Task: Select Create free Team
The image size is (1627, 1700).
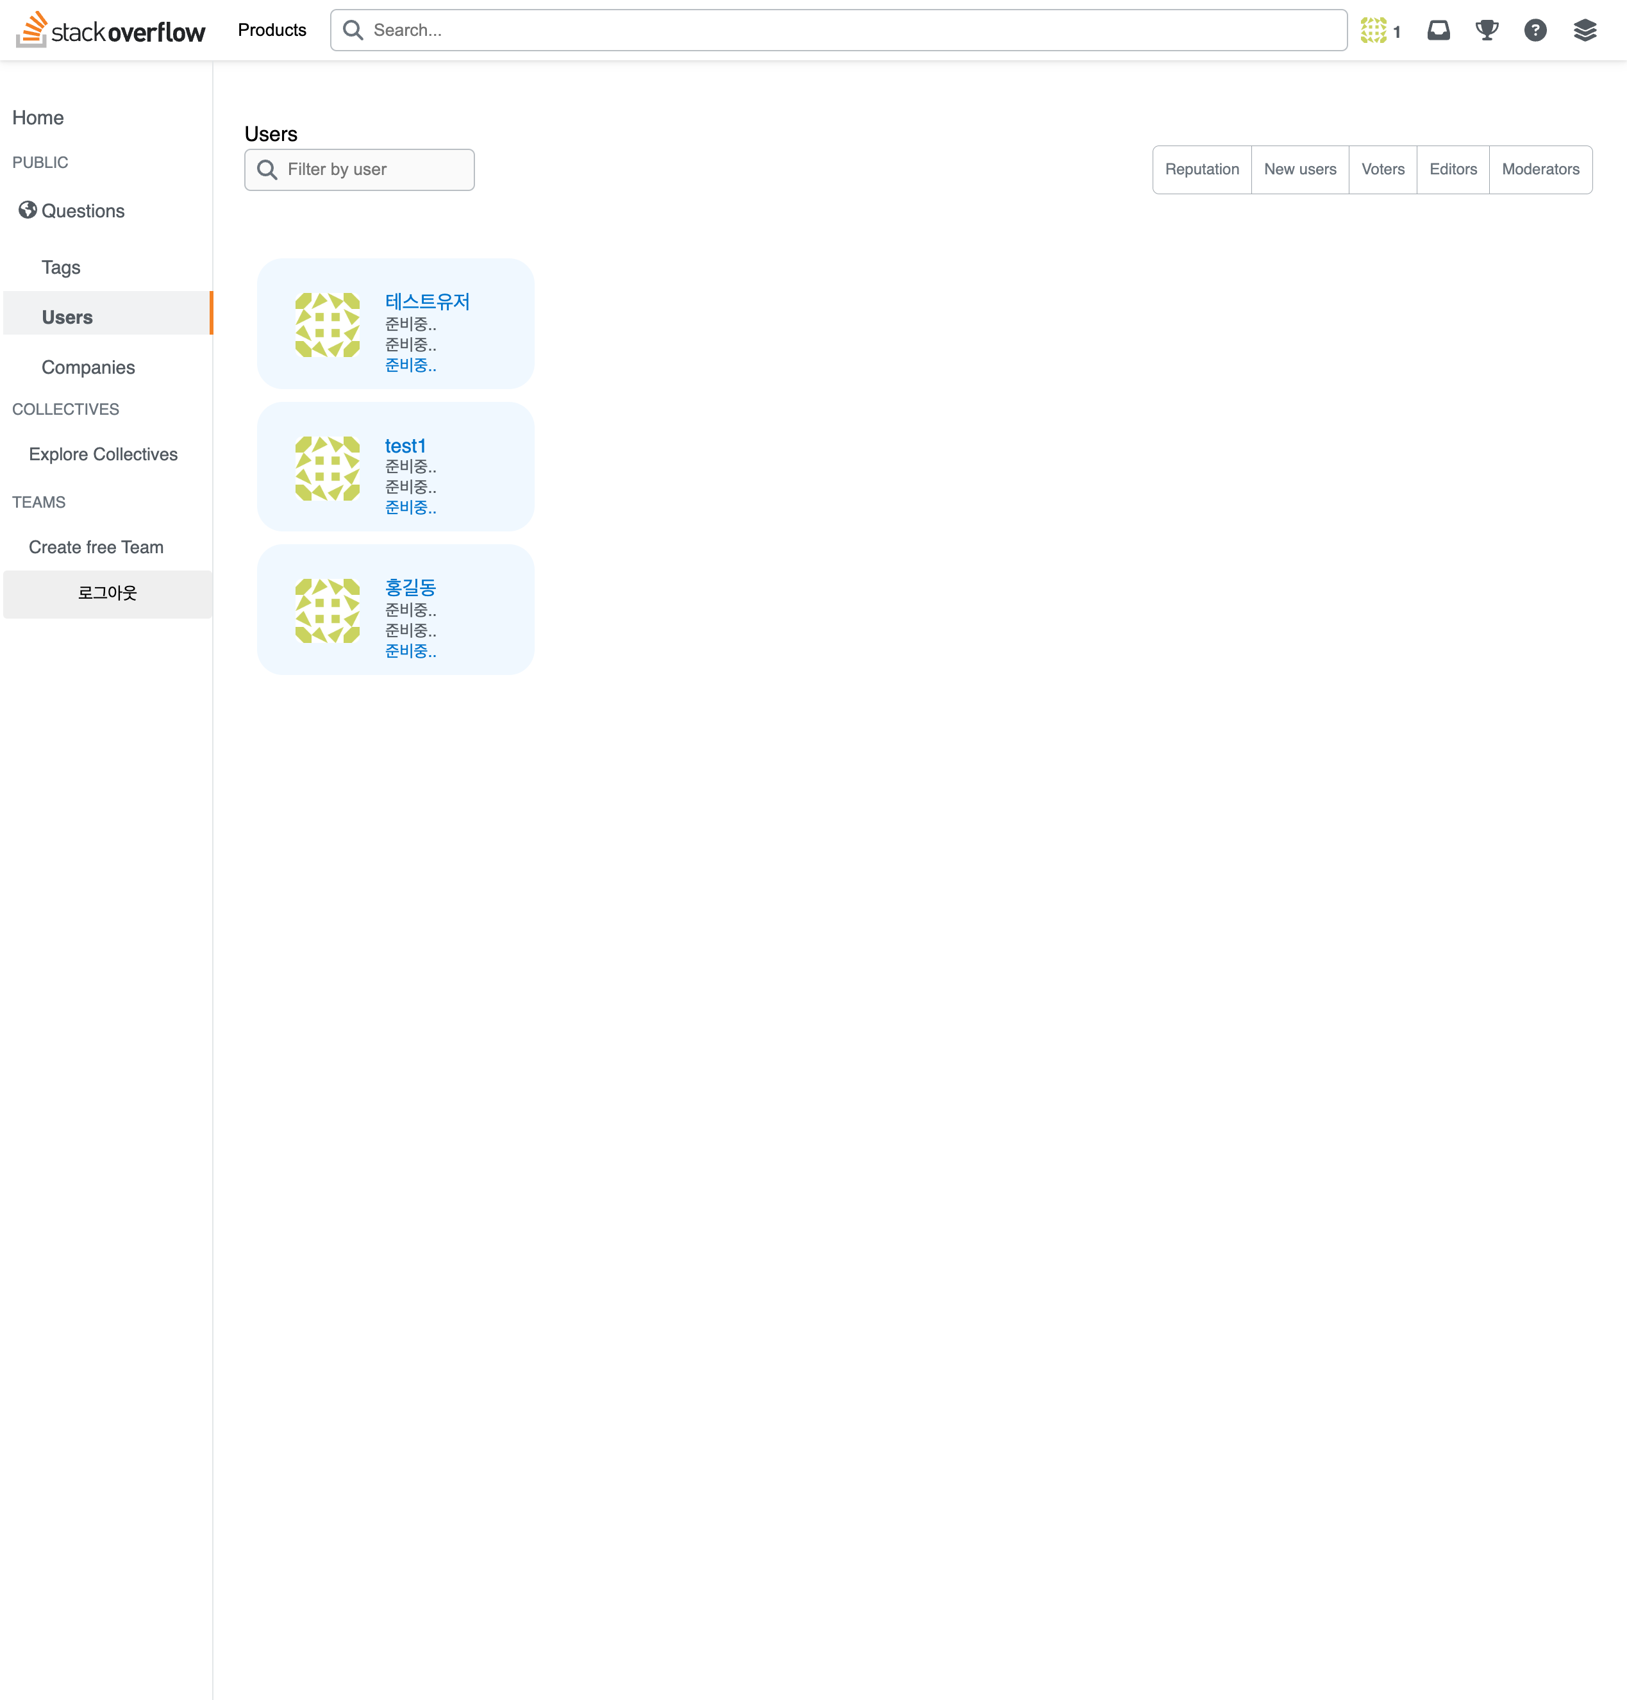Action: coord(96,547)
